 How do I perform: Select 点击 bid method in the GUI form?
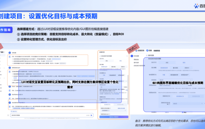[167, 63]
